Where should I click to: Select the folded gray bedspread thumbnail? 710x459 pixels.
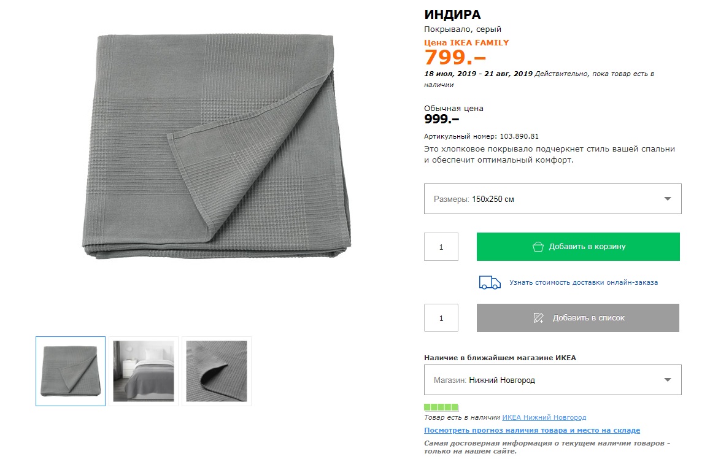tap(71, 371)
